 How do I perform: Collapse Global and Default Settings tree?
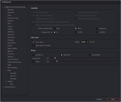coord(3,7)
